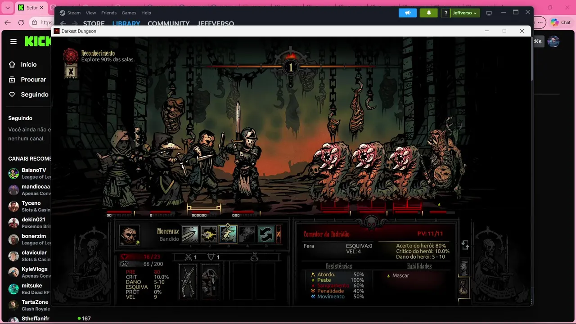Click Monceaux's hero portrait
576x324 pixels.
pyautogui.click(x=130, y=235)
